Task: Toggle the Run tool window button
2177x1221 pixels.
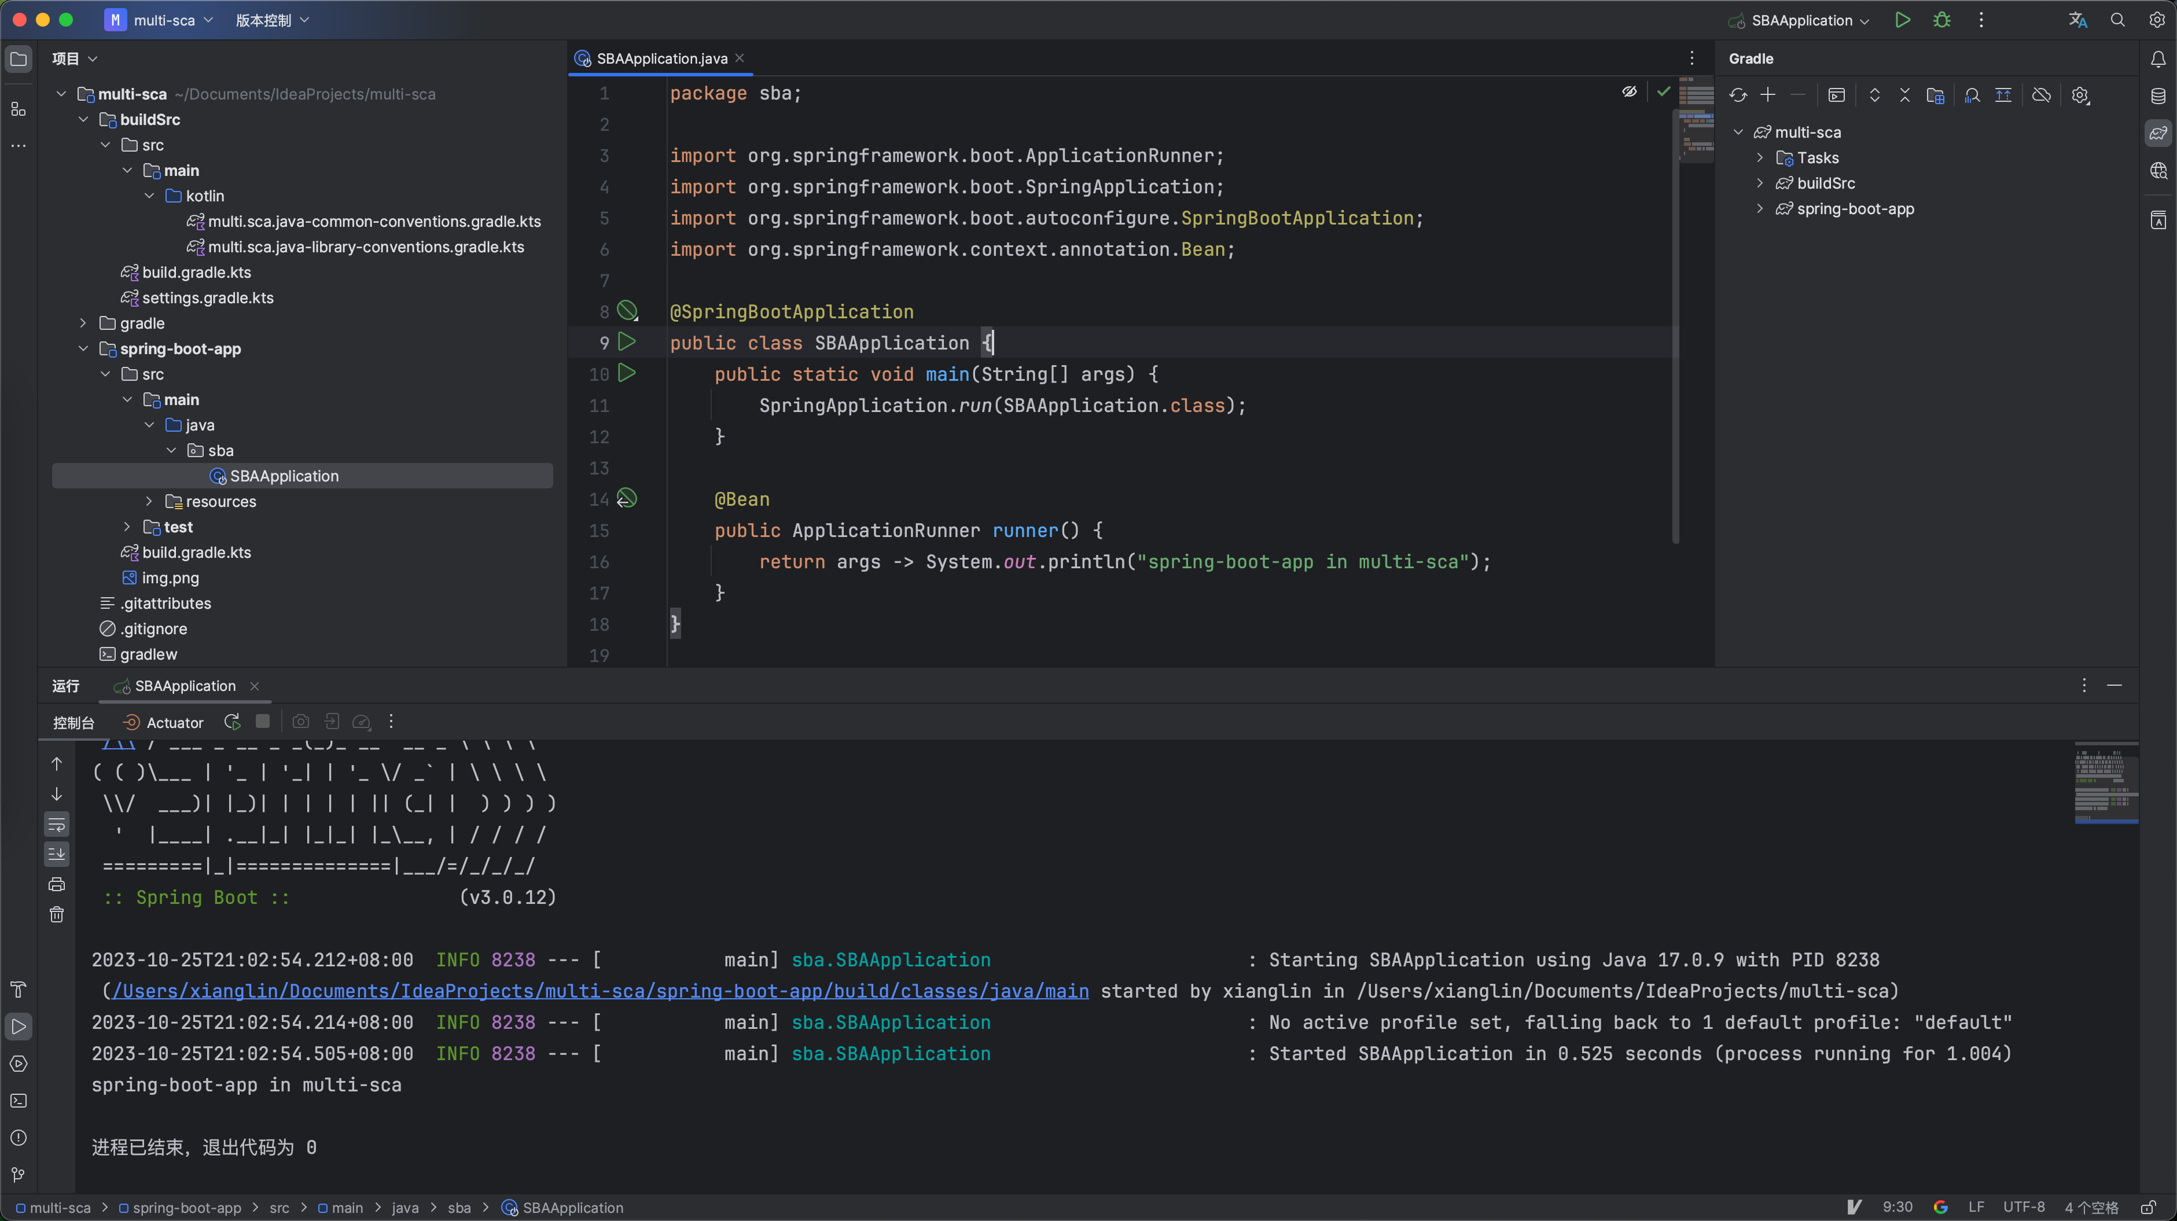Action: (x=19, y=1027)
